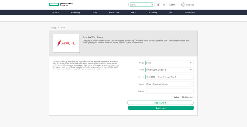This screenshot has width=247, height=127.
Task: Open the Backups menu
Action: (134, 12)
